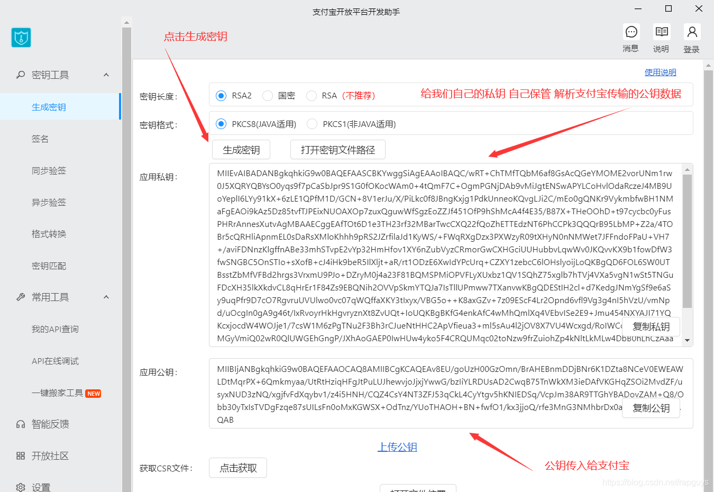Choose PKCS8(JAVA适用) key format
This screenshot has width=714, height=492.
(221, 124)
